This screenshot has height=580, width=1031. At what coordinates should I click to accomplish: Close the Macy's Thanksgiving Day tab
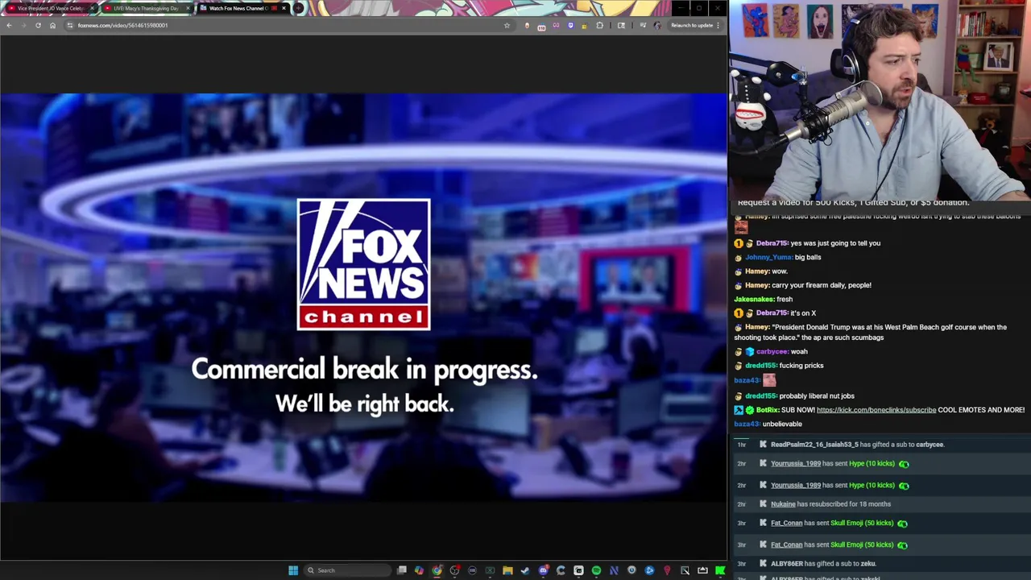[188, 8]
